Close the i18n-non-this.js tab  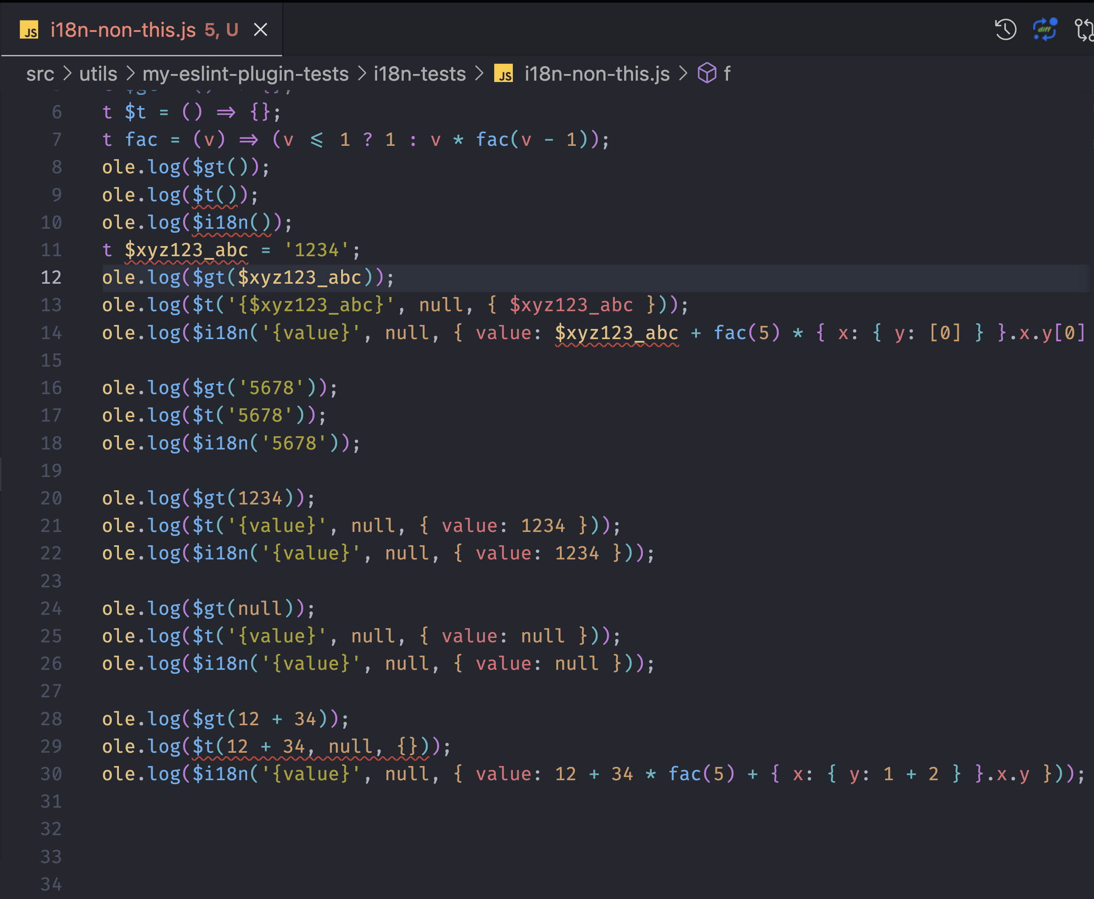pos(261,30)
